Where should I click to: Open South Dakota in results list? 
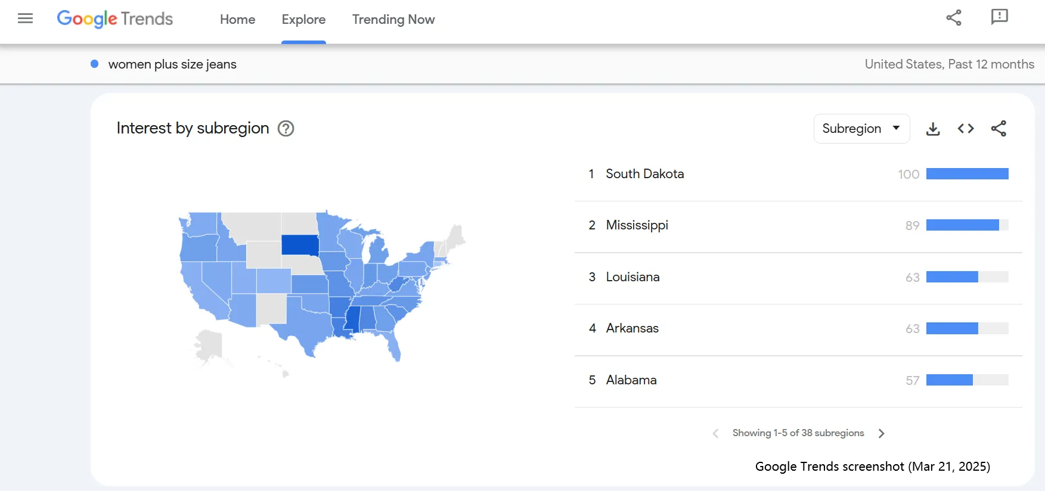[x=798, y=174]
